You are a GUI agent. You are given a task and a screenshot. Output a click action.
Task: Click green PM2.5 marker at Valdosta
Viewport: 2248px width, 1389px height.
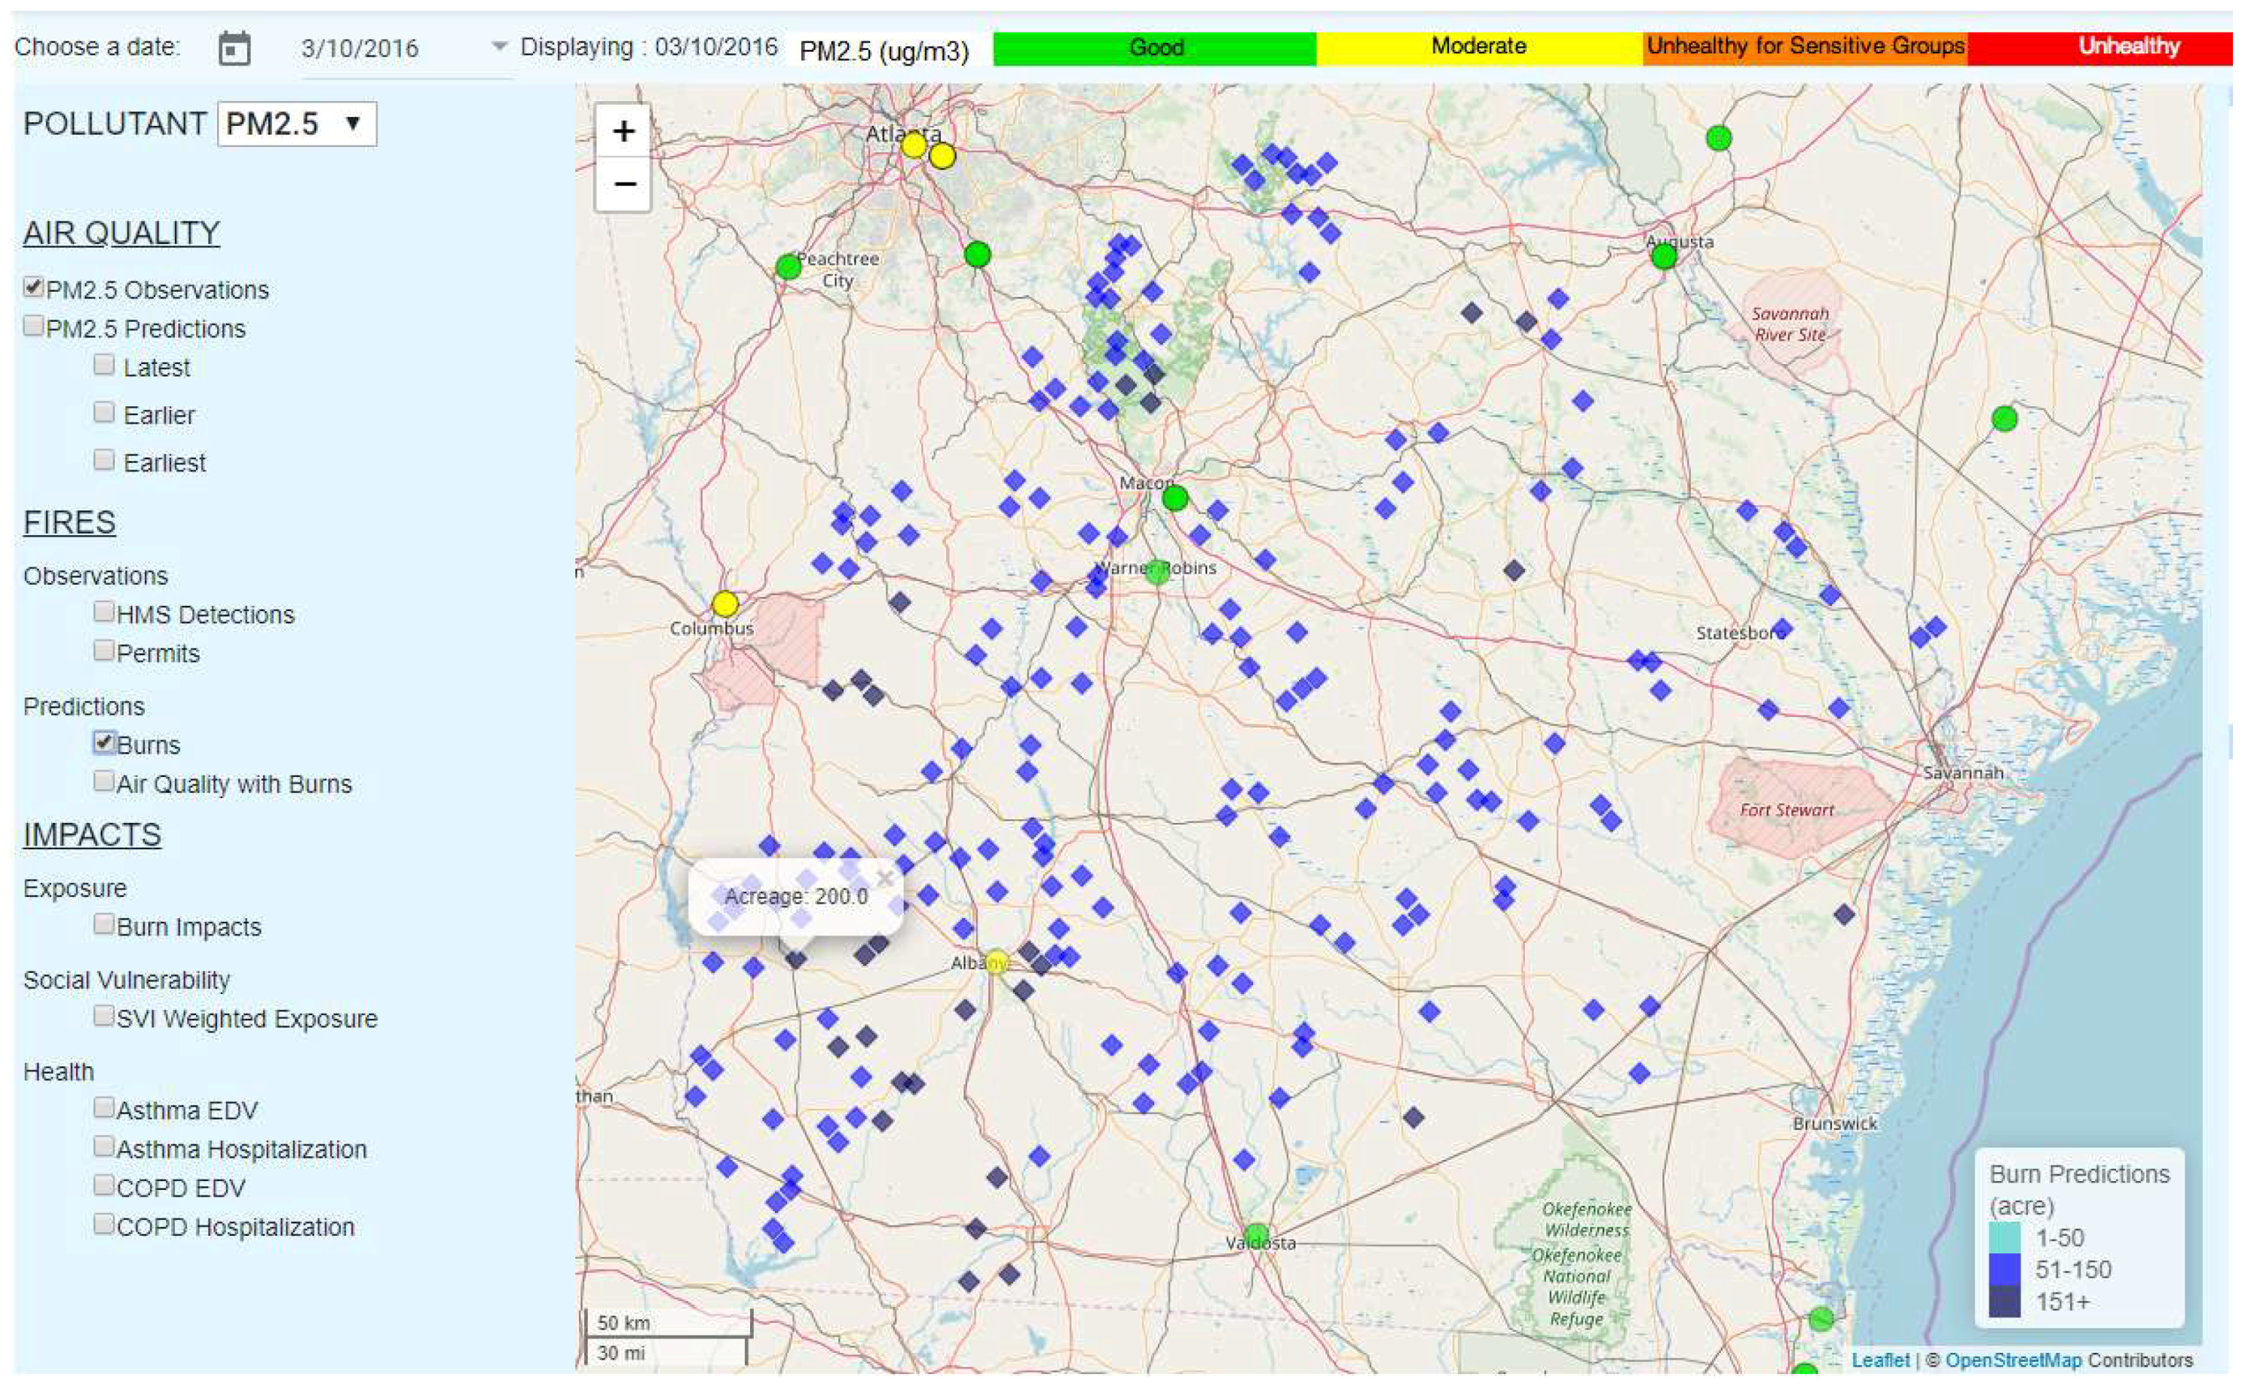[1256, 1234]
